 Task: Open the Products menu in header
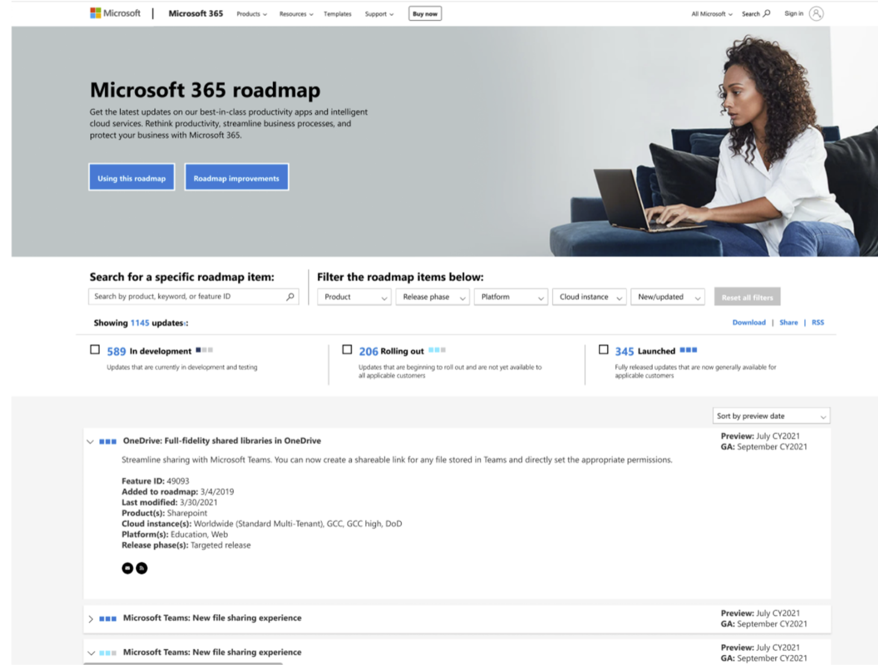tap(252, 14)
